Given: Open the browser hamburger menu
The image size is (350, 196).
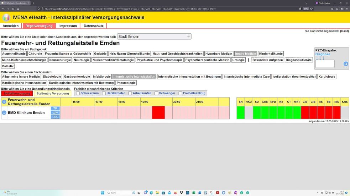Looking at the screenshot, I should (347, 9).
